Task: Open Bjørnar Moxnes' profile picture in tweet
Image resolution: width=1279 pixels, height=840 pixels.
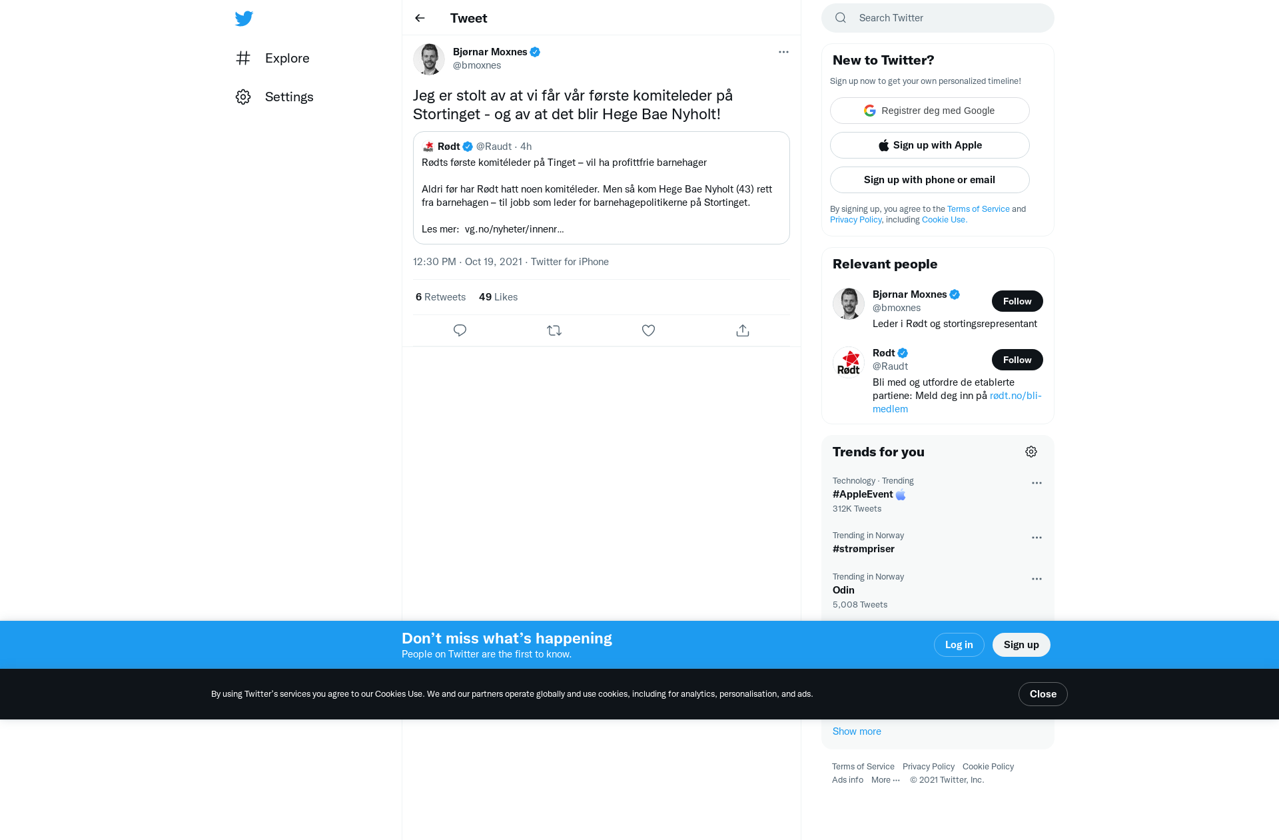Action: [429, 59]
